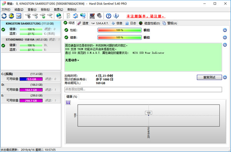Open the 配置(C) menu
This screenshot has height=152, width=231.
(59, 10)
